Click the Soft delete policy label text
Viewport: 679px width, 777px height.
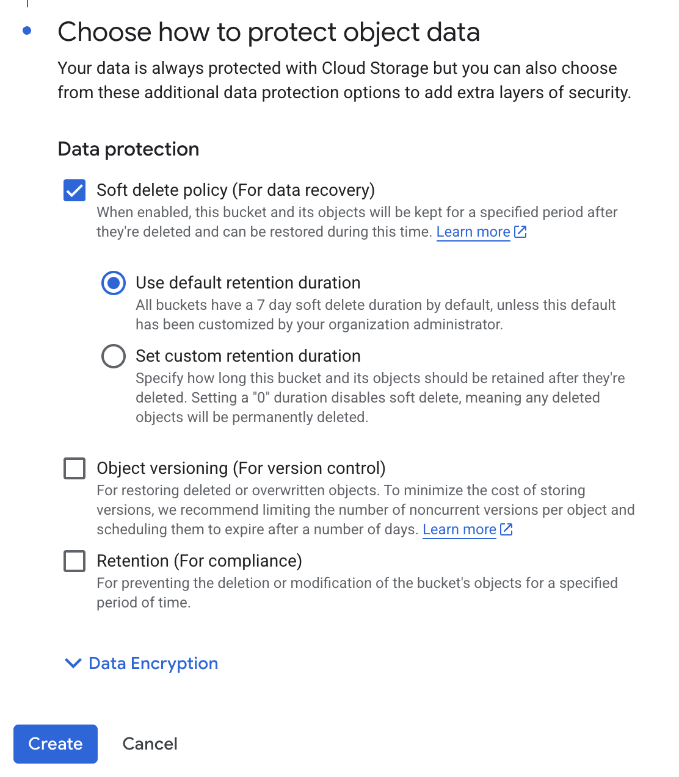point(236,190)
